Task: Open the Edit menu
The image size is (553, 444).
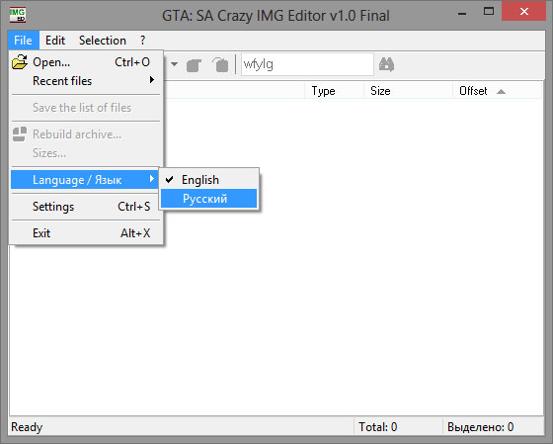Action: [55, 41]
